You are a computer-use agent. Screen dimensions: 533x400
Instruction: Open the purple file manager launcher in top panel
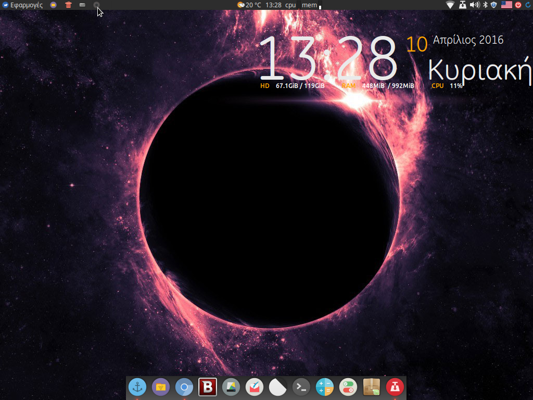tap(54, 5)
